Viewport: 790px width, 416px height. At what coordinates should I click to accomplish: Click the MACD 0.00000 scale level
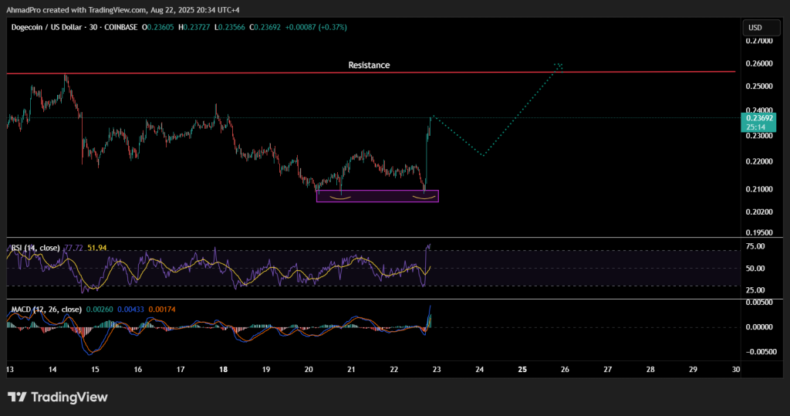tap(758, 327)
